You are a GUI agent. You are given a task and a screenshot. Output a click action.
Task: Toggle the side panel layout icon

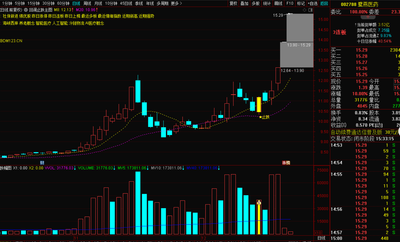click(310, 10)
